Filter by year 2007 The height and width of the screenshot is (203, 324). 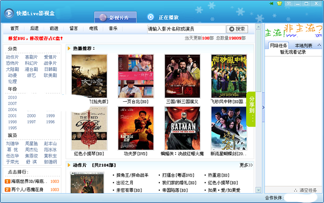[12, 103]
